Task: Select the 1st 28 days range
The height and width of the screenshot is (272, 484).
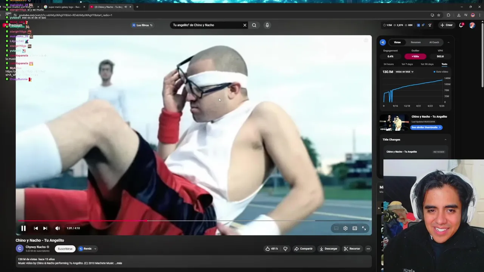Action: 427,64
